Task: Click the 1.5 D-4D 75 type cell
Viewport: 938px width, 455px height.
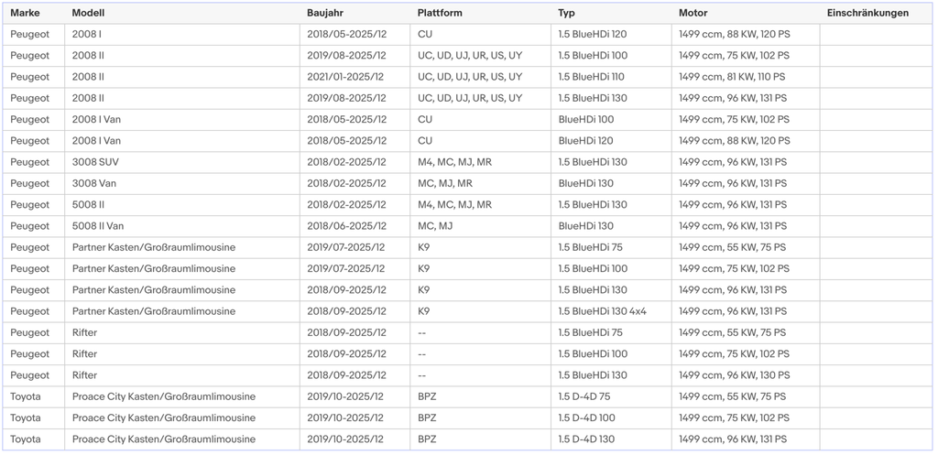Action: pyautogui.click(x=611, y=397)
